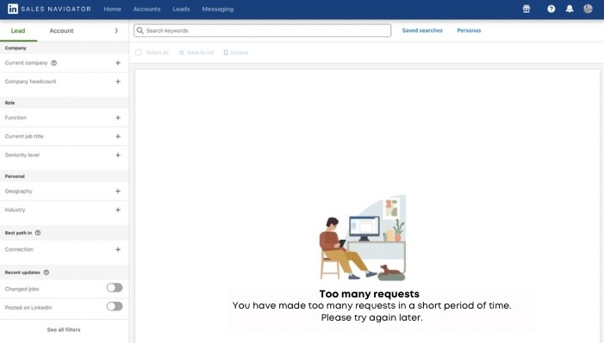
Task: Open Saved searches
Action: 422,30
